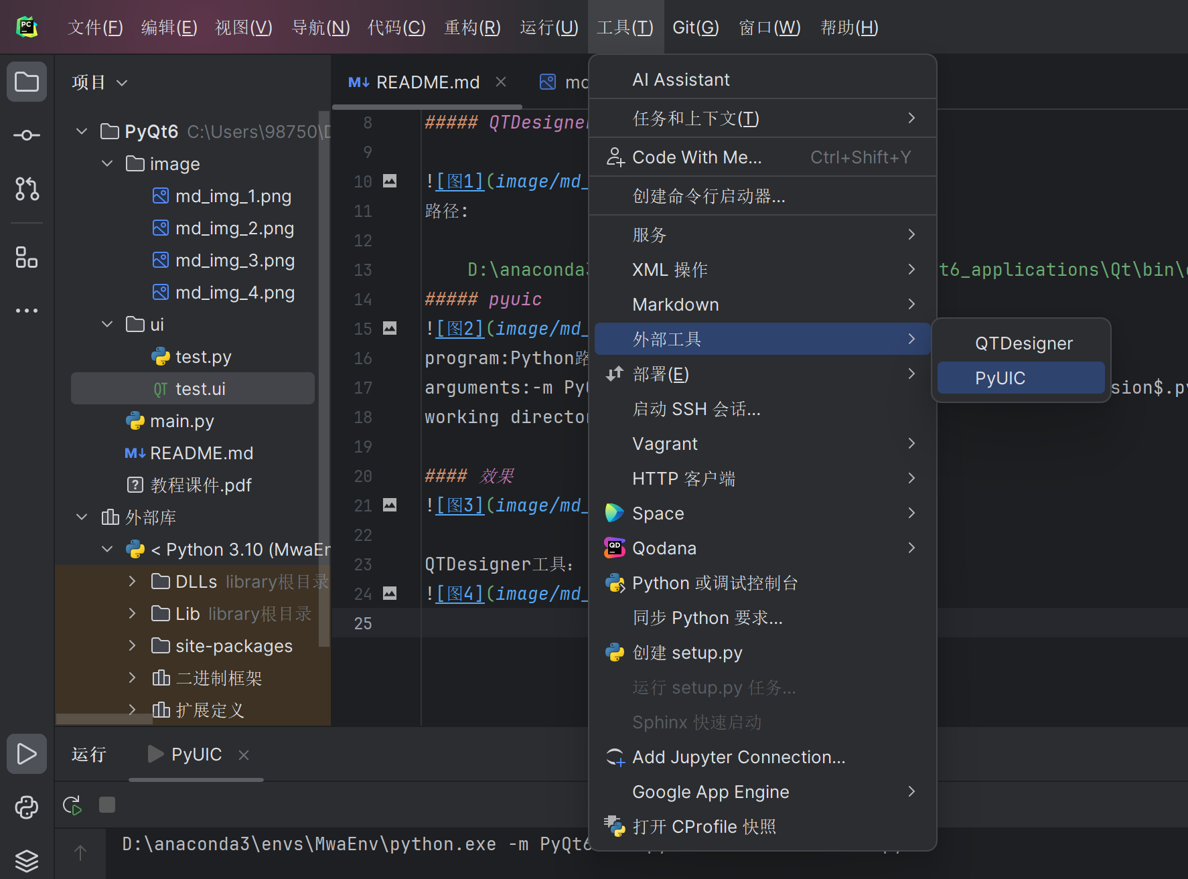The height and width of the screenshot is (879, 1188).
Task: Collapse the 外部库 node
Action: tap(82, 517)
